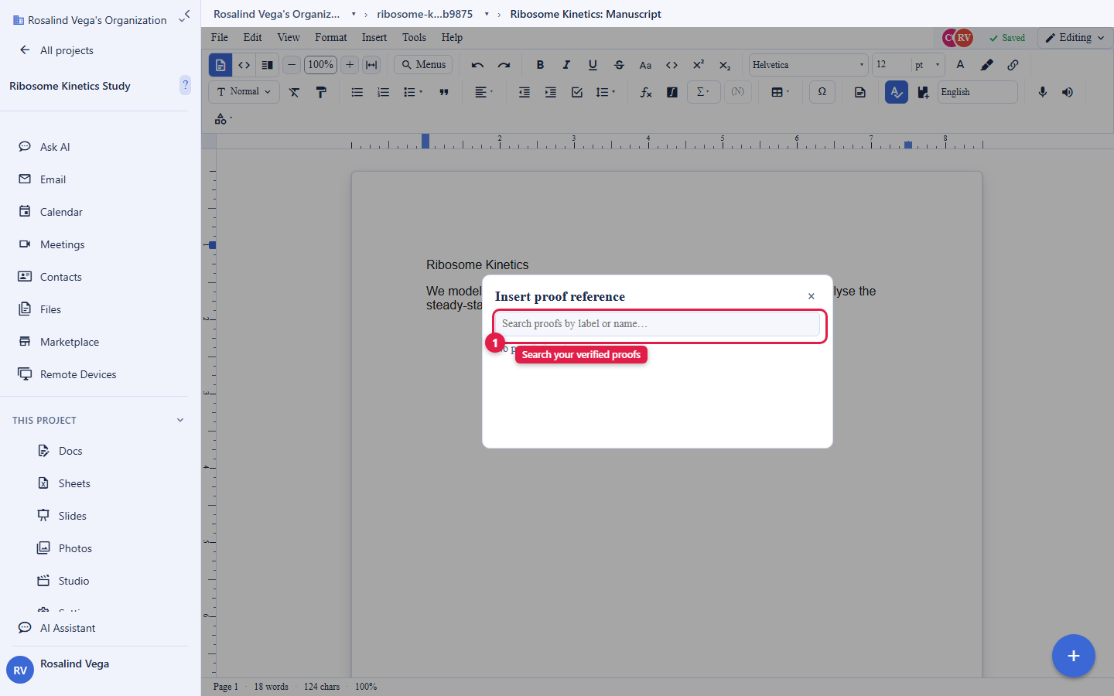Open Ask AI in the sidebar
1114x696 pixels.
point(44,147)
